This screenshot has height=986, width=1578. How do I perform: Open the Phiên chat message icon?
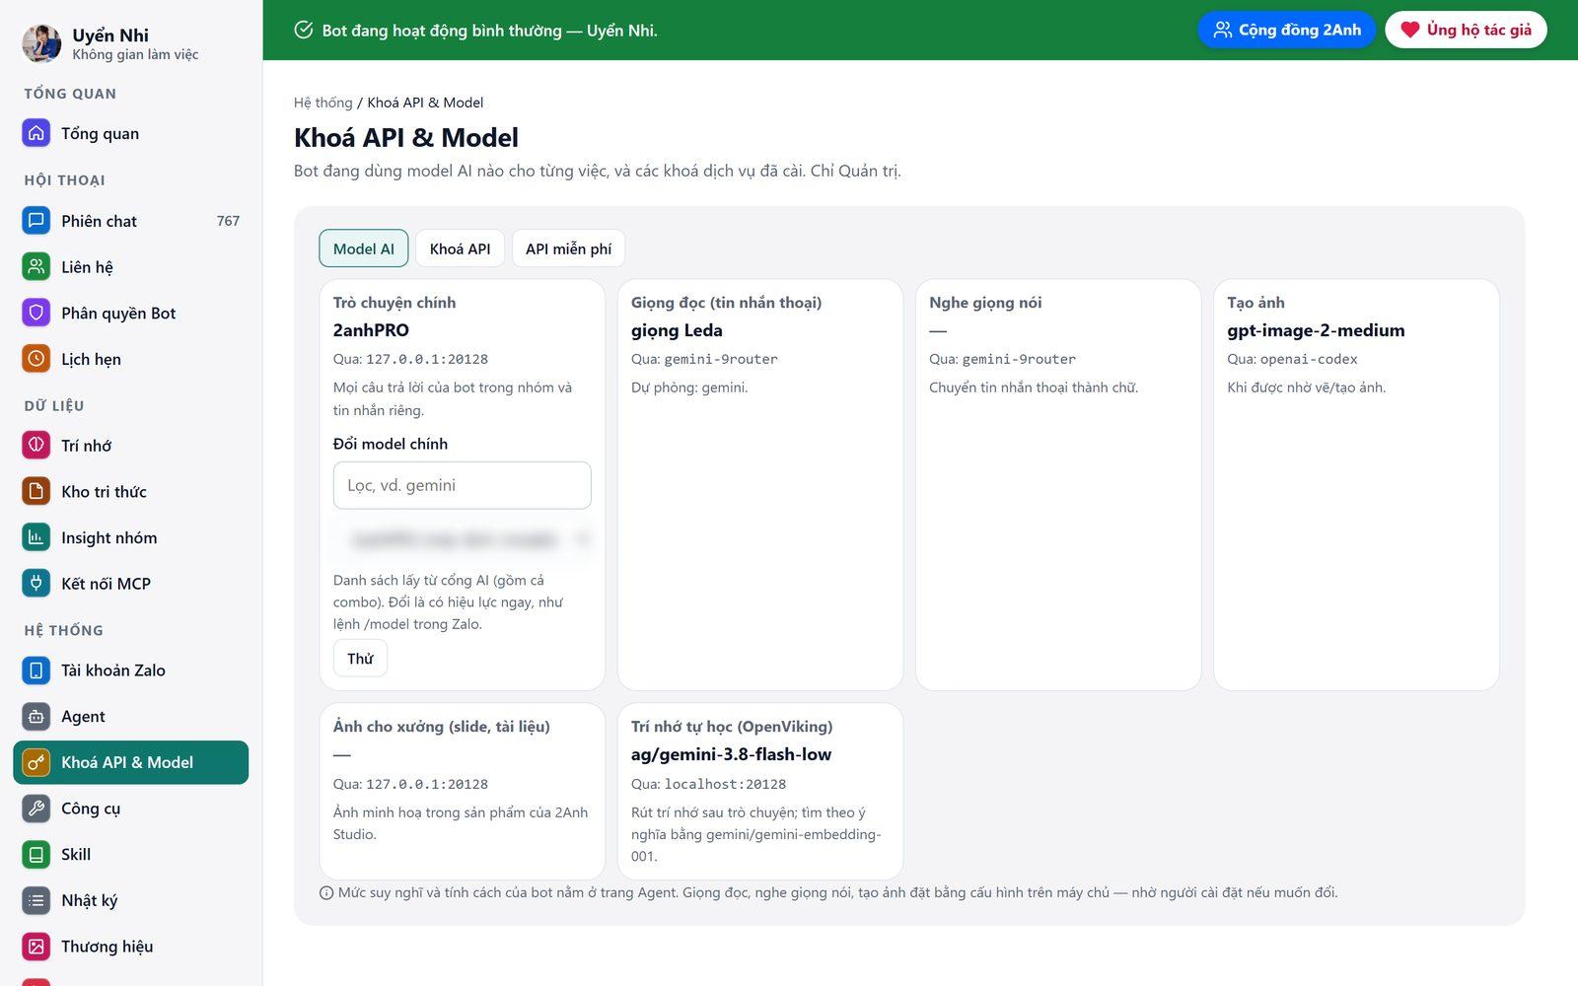pos(36,221)
